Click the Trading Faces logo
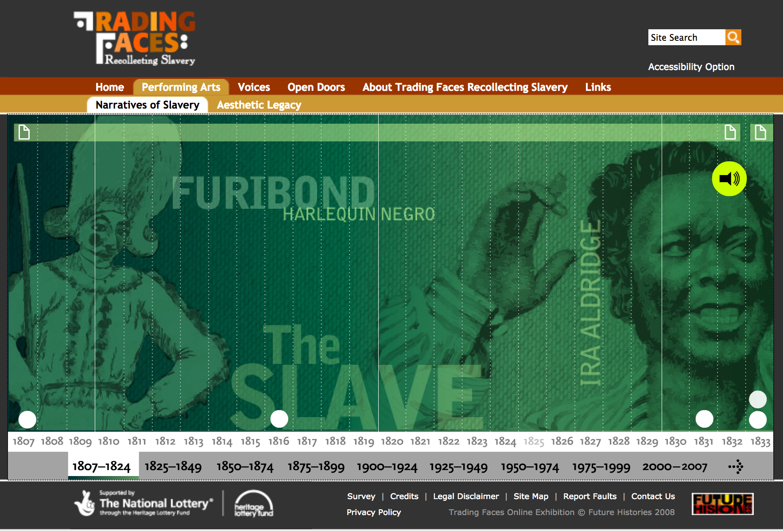 pyautogui.click(x=135, y=39)
